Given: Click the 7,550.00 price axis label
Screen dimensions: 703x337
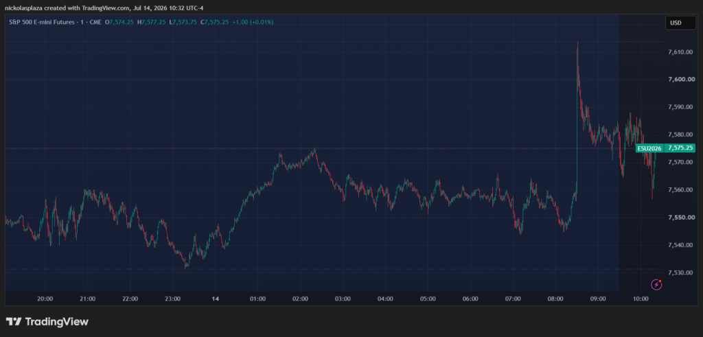Looking at the screenshot, I should [x=681, y=218].
